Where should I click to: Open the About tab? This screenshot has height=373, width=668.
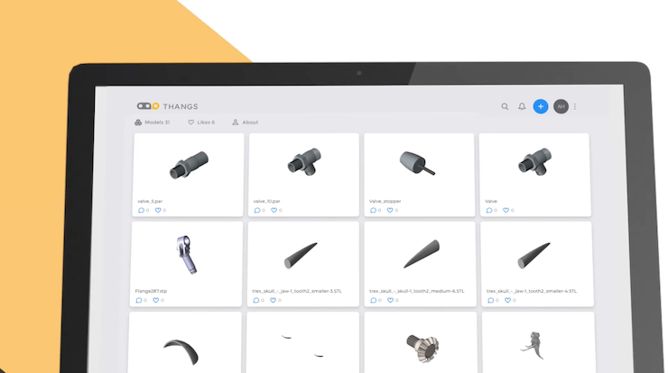click(x=246, y=122)
